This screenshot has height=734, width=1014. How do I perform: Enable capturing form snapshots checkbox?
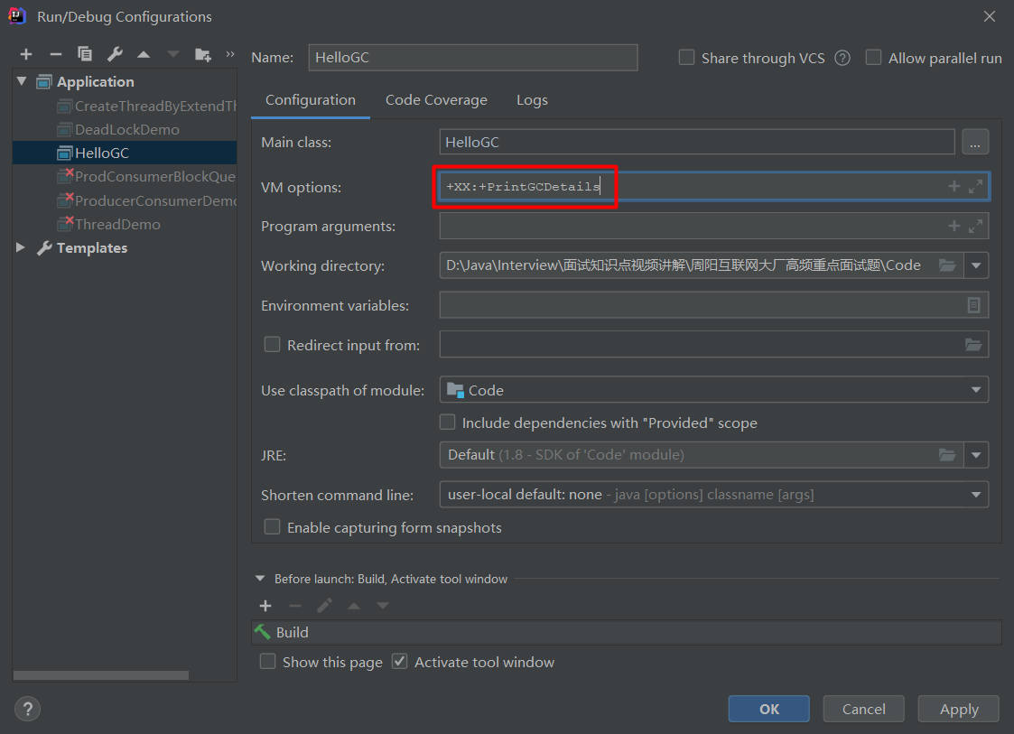tap(273, 527)
